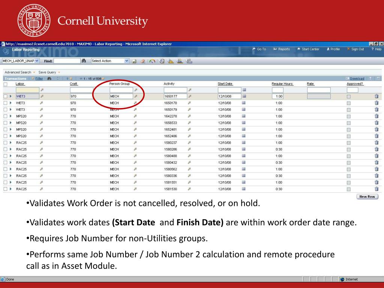
Task: Open the Select Action dropdown
Action: click(x=127, y=61)
